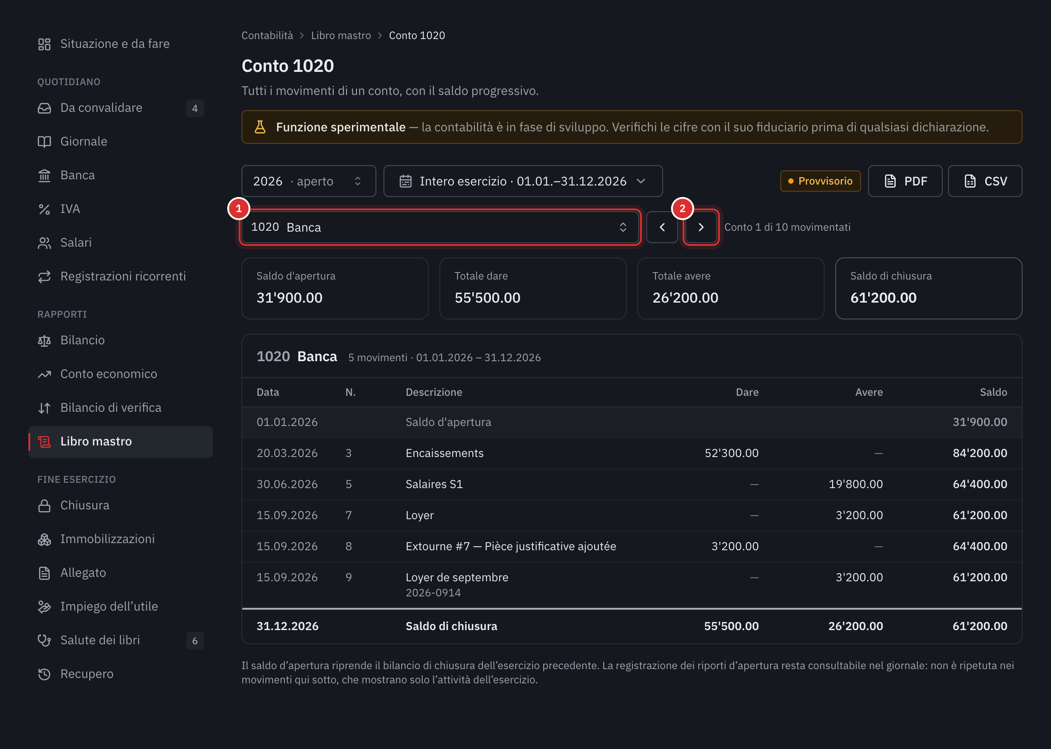Screen dimensions: 1051x749
Task: Click the Totale dare summary card
Action: point(533,288)
